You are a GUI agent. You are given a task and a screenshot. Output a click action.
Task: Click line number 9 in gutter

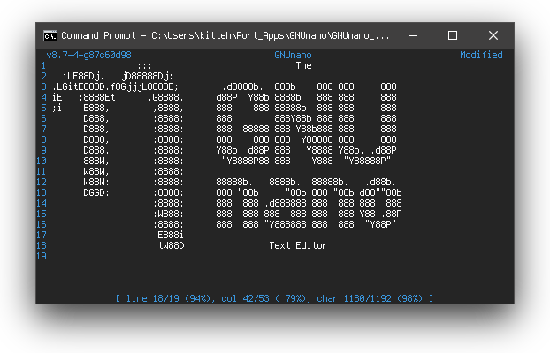(43, 150)
